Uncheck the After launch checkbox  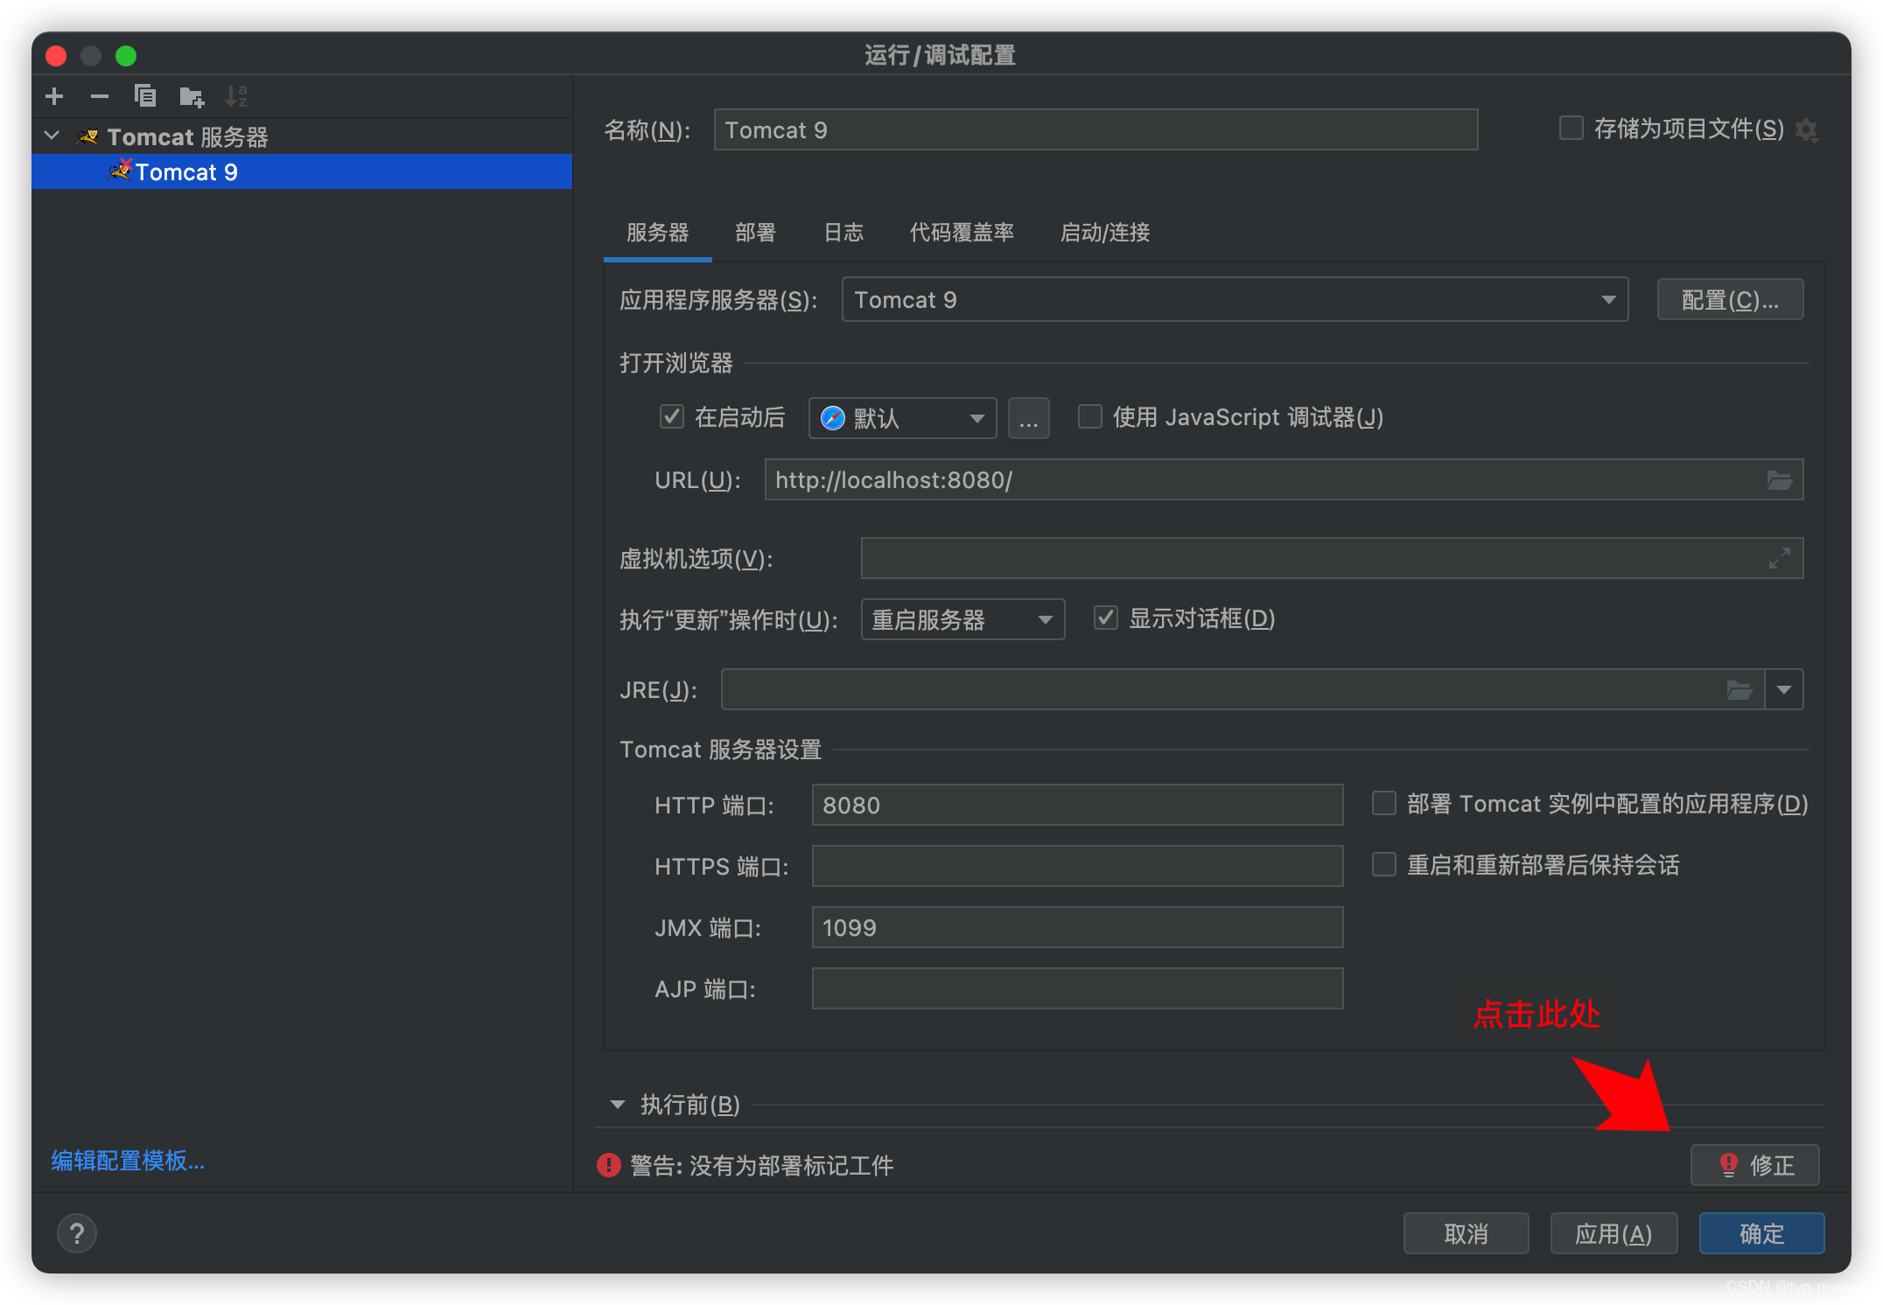coord(672,417)
